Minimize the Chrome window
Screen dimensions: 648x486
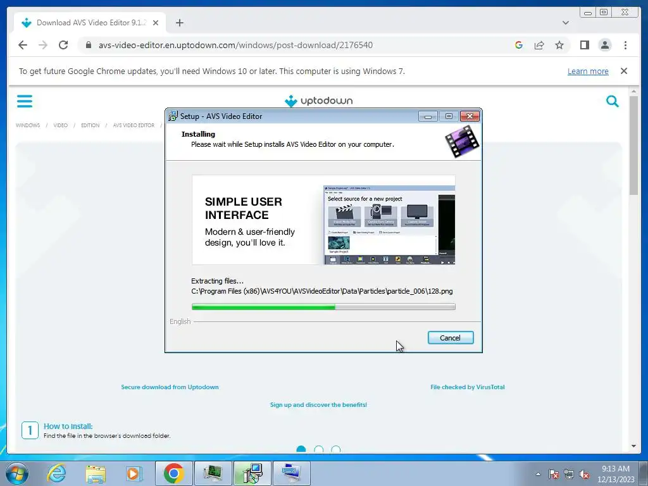pos(588,13)
